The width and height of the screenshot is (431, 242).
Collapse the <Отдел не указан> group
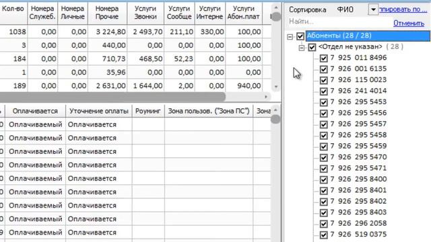pyautogui.click(x=302, y=48)
